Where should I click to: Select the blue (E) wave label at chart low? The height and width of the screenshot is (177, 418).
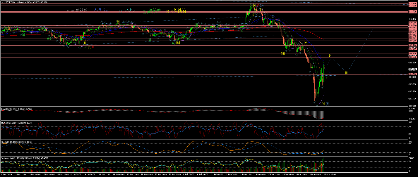coord(328,104)
